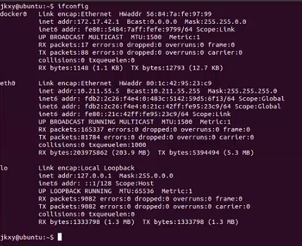Screen dimensions: 302x246
Task: Click the fe80::21c:42ff:fe95:23c9/64 Link address
Action: tap(136, 114)
